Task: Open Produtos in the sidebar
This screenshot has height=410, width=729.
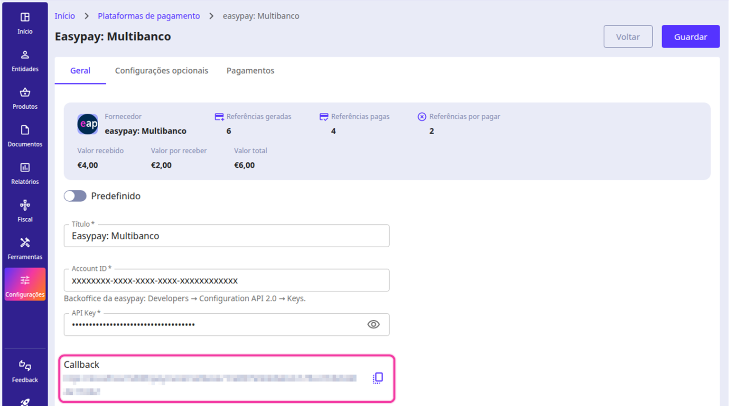Action: point(25,98)
